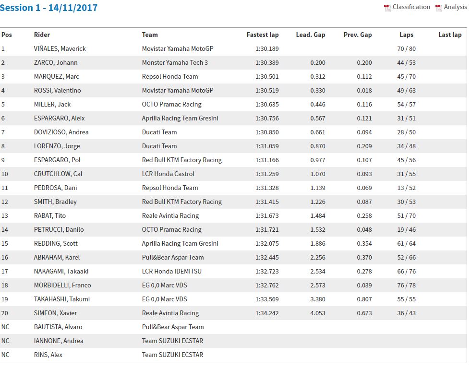The width and height of the screenshot is (471, 369).
Task: Click fastest lap time 1:30.189
Action: click(267, 48)
